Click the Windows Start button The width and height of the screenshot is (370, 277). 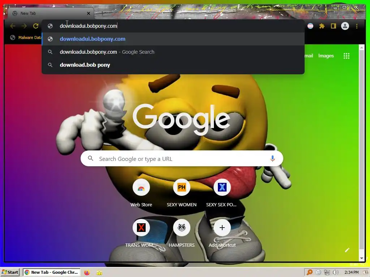(x=10, y=272)
